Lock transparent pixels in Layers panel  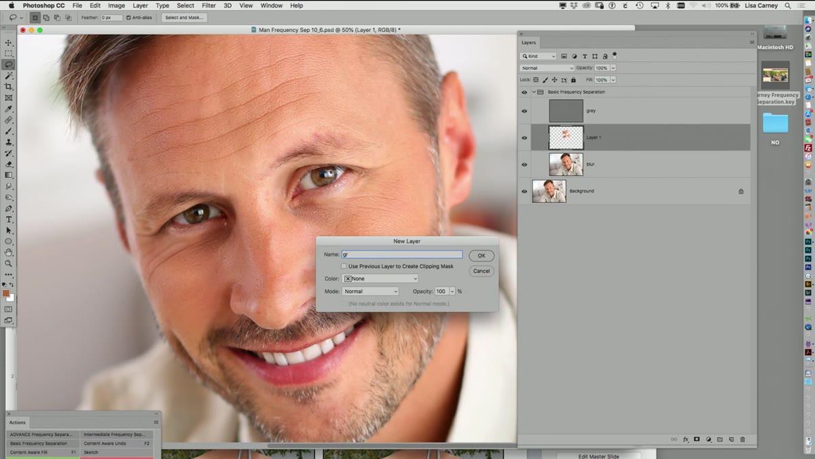click(536, 79)
